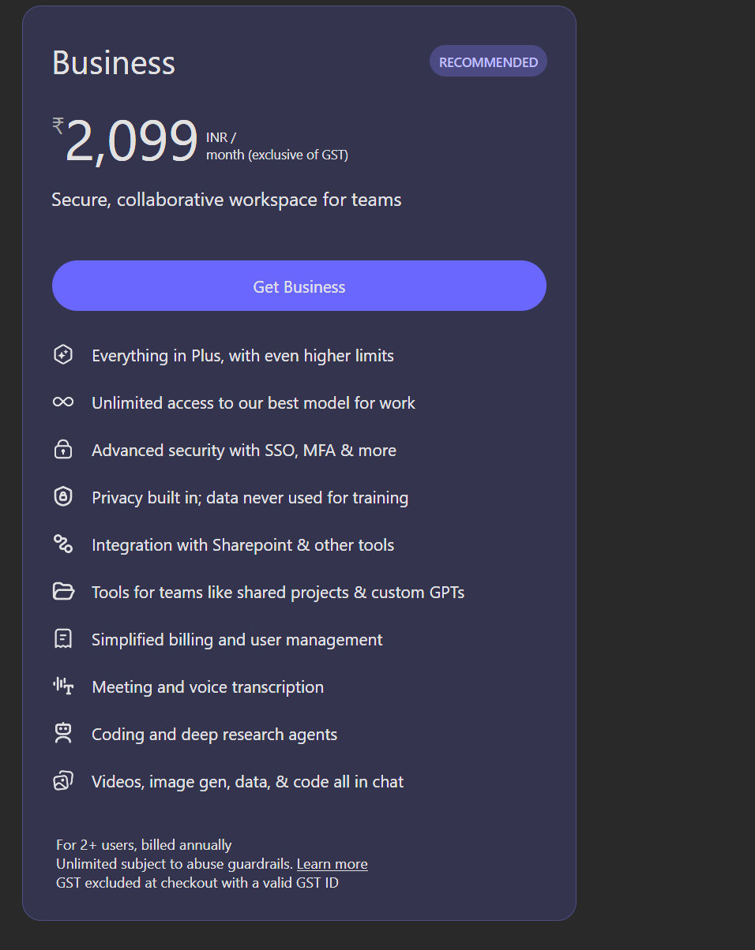This screenshot has height=950, width=755.
Task: Click the rupee currency symbol
Action: coord(58,125)
